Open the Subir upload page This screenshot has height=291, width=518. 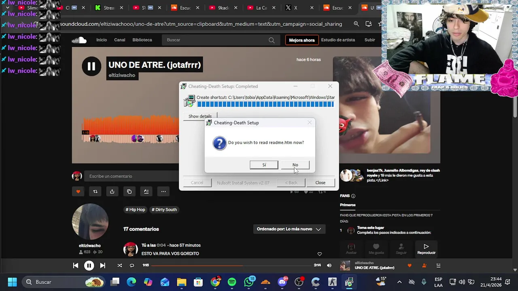click(x=369, y=40)
